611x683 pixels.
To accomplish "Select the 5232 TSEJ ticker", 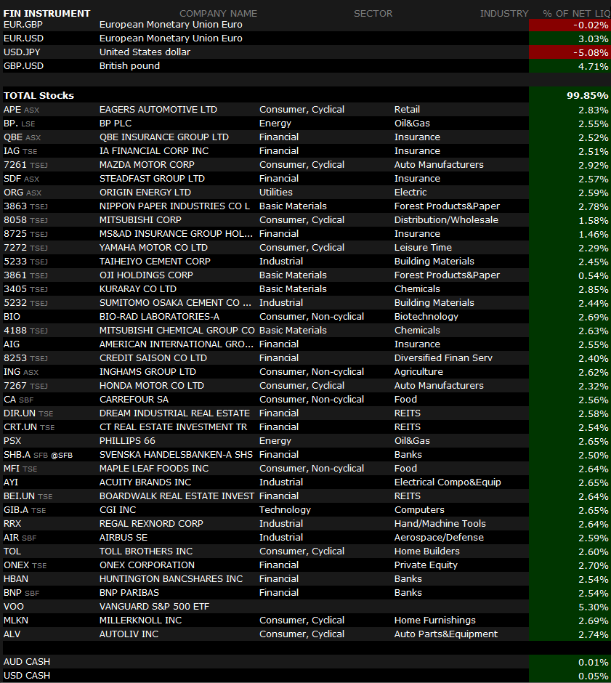I will (25, 303).
